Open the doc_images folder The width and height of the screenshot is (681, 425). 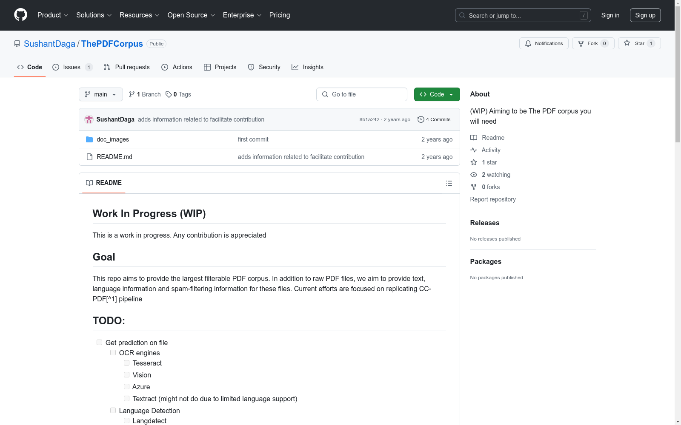coord(113,139)
